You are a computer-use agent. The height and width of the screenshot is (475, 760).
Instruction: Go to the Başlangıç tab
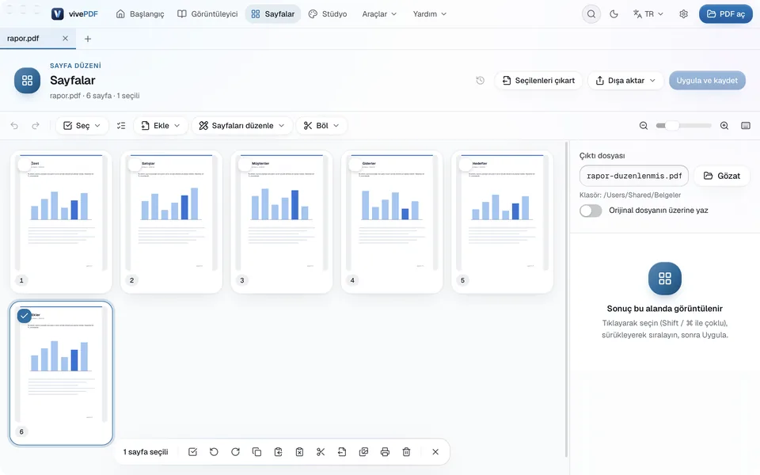[x=140, y=14]
